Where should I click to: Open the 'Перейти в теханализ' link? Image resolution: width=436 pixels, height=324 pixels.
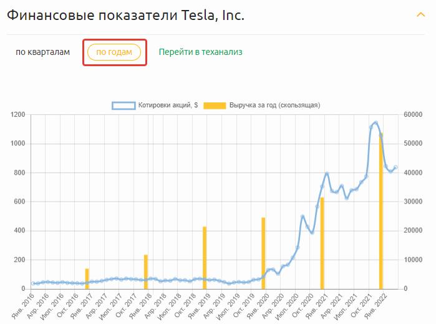[x=200, y=52]
